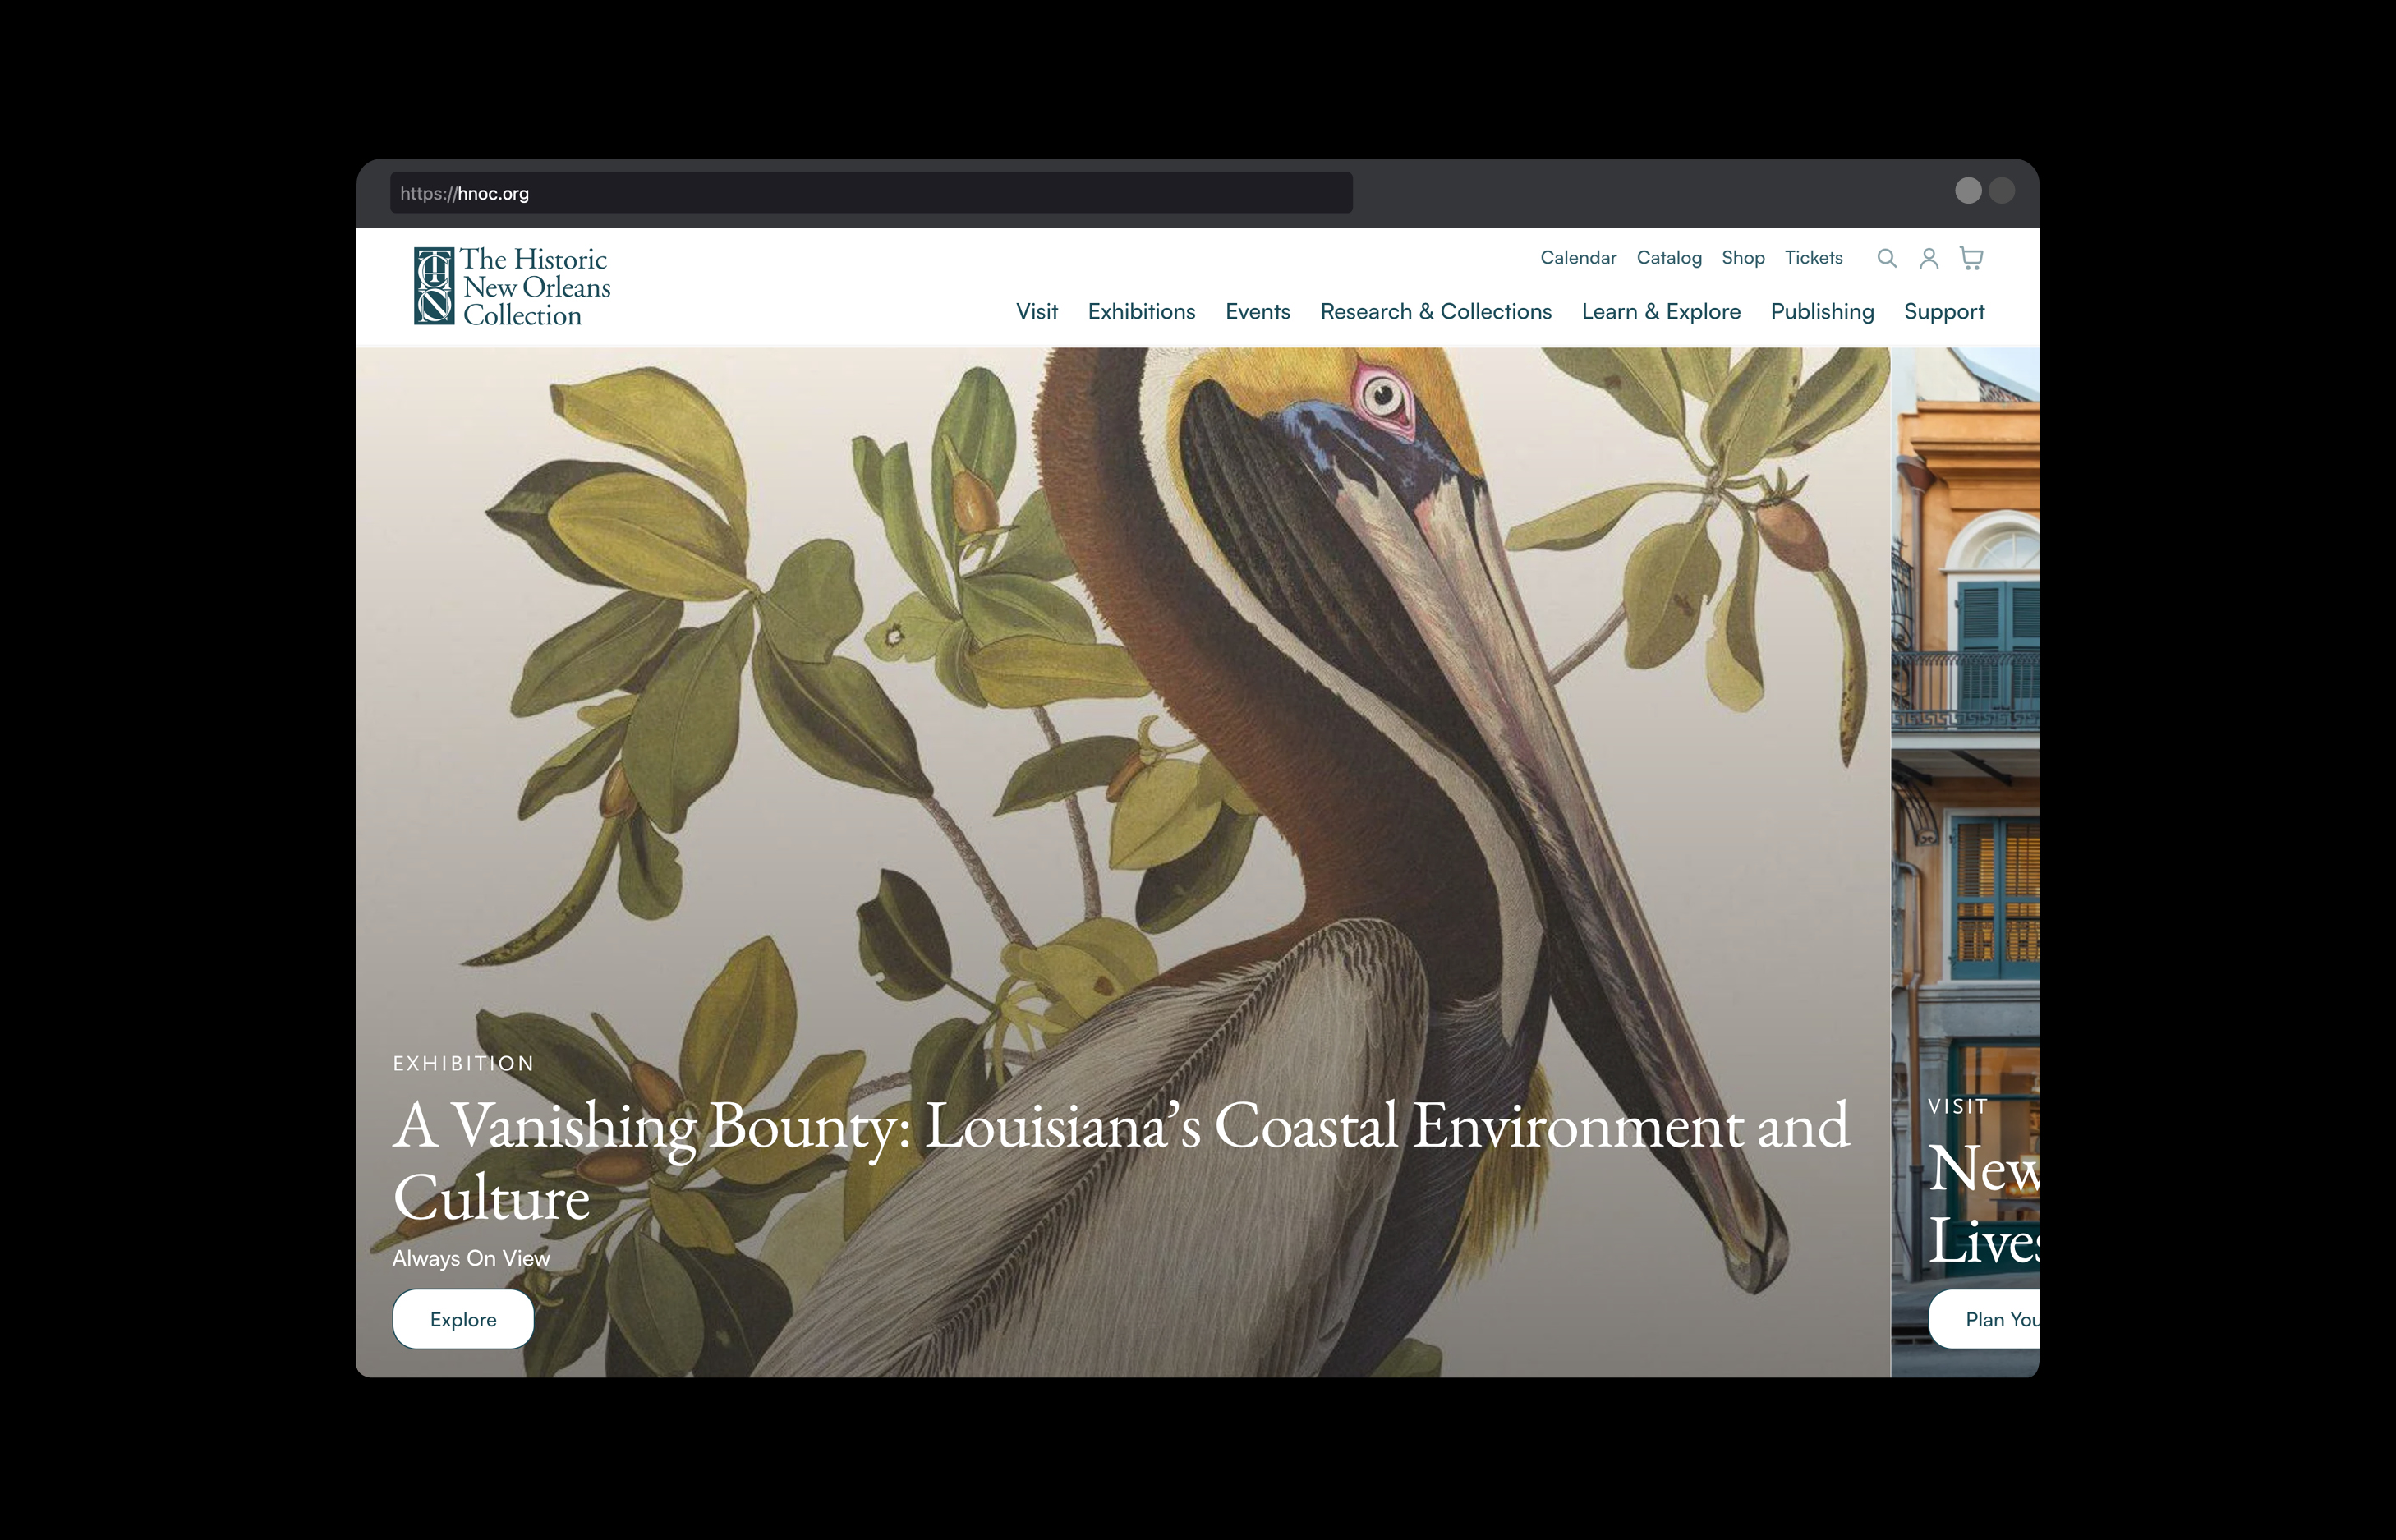The width and height of the screenshot is (2396, 1540).
Task: Browse the online Catalog
Action: [x=1668, y=258]
